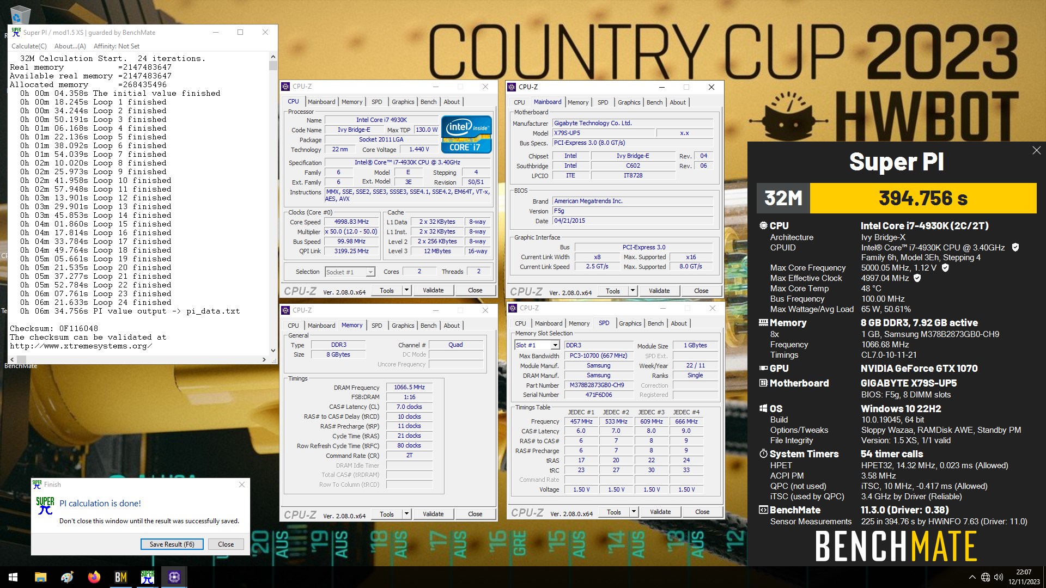This screenshot has width=1046, height=588.
Task: Click the volume icon in system tray
Action: (x=999, y=577)
